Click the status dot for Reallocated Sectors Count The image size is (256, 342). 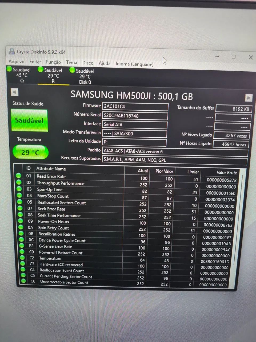tap(20, 201)
